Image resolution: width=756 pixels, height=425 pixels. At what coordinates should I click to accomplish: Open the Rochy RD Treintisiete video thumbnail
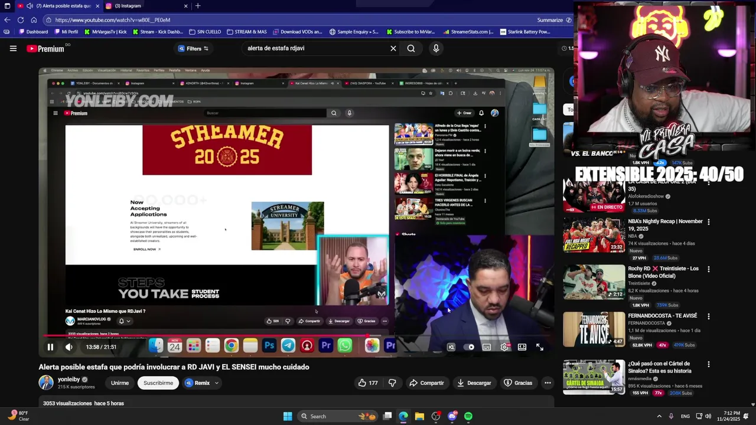(594, 282)
